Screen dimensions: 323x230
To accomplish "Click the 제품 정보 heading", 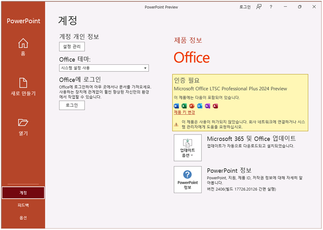I will (x=188, y=40).
